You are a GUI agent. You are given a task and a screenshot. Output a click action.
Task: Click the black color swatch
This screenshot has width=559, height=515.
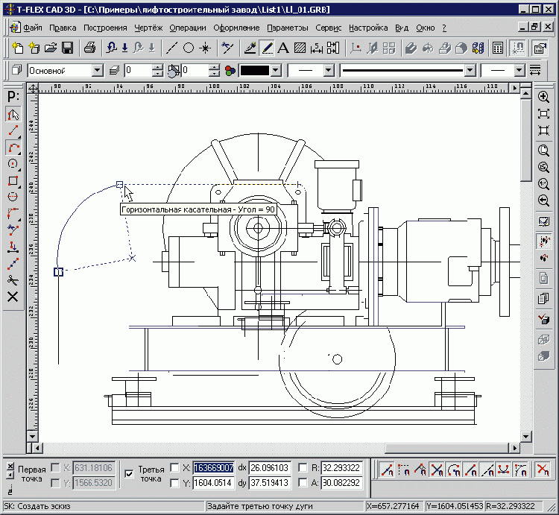[253, 71]
